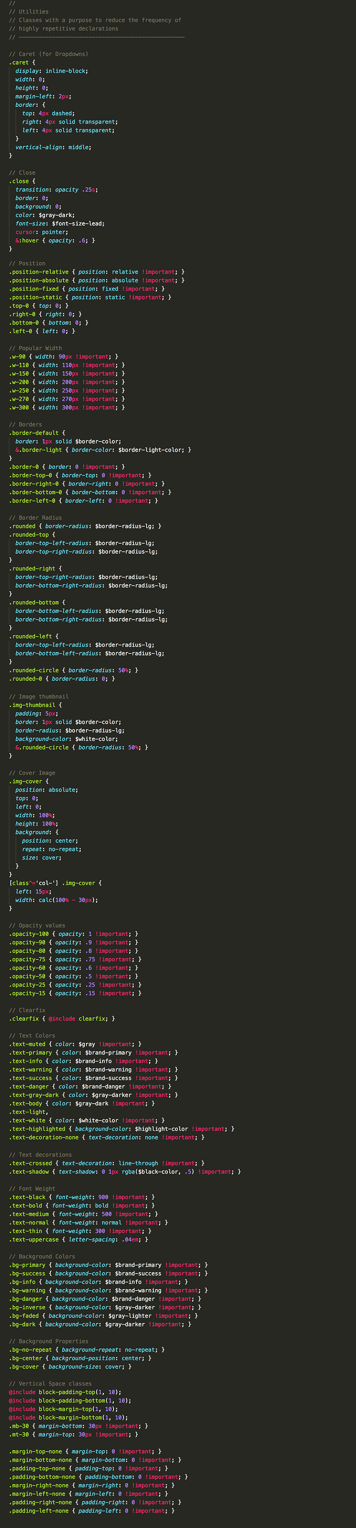Screen dimensions: 356x1528
Task: Select the .position-absolute class name
Action: (x=39, y=281)
